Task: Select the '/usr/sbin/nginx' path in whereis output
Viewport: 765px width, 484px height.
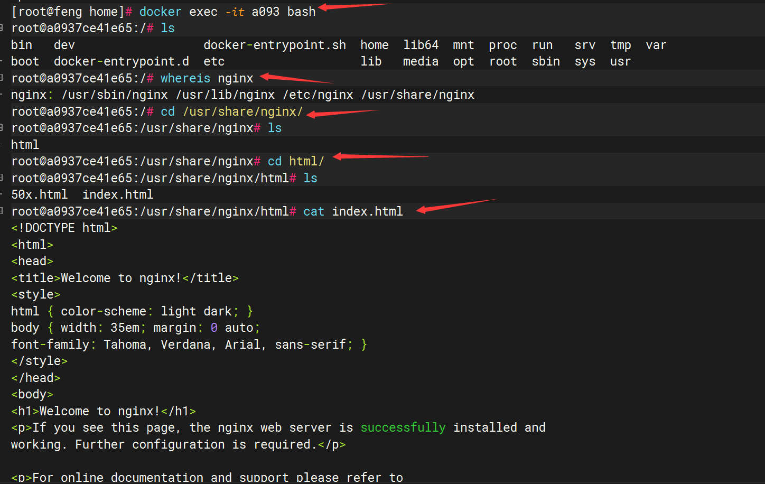Action: [115, 95]
